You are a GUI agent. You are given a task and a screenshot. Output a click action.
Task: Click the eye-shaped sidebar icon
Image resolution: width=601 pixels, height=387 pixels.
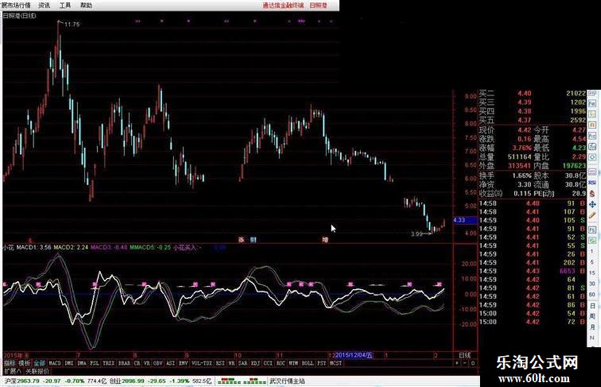click(x=593, y=157)
